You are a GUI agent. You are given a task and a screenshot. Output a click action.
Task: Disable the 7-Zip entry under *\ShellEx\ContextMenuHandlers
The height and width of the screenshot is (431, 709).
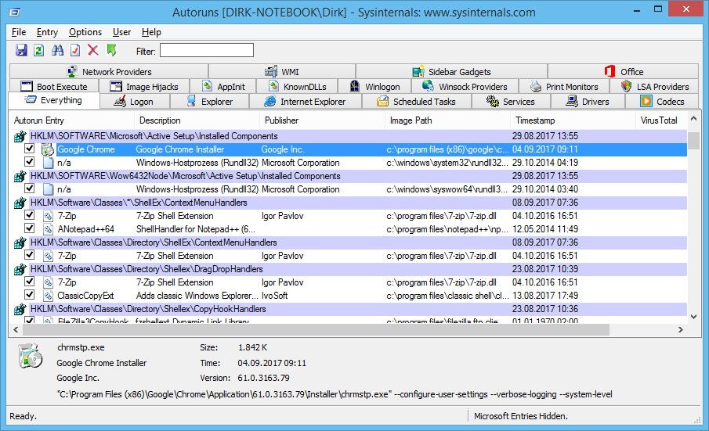pyautogui.click(x=30, y=215)
